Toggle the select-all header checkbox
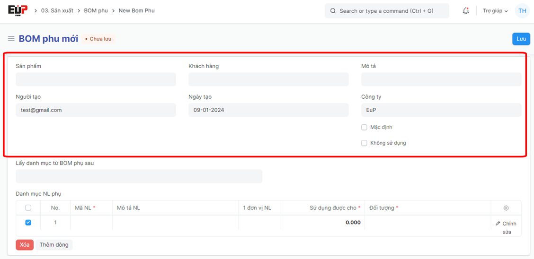Image resolution: width=534 pixels, height=259 pixels. [x=28, y=208]
